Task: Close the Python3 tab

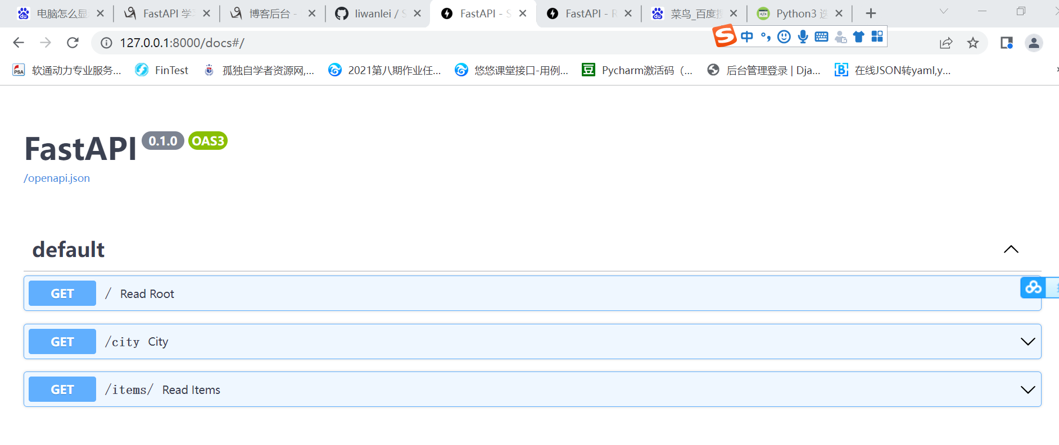Action: point(839,13)
